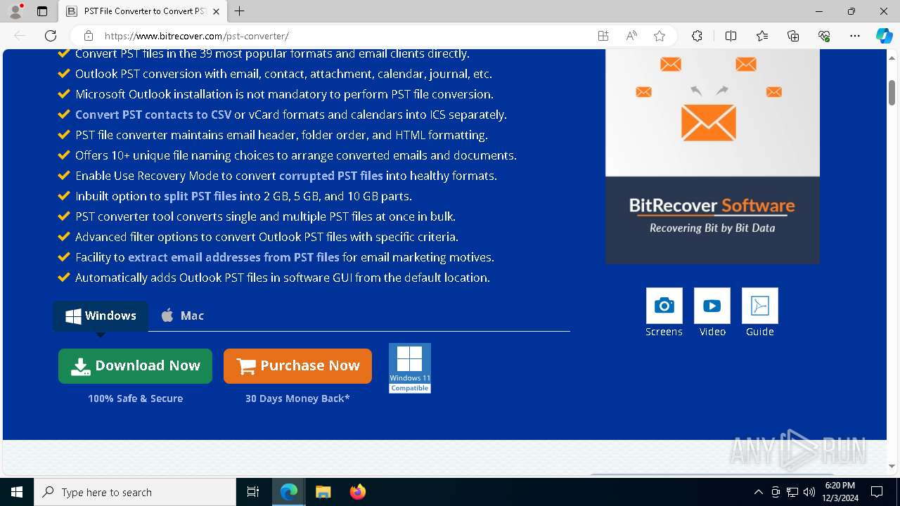Click the page vertical scrollbar thumb

click(892, 93)
